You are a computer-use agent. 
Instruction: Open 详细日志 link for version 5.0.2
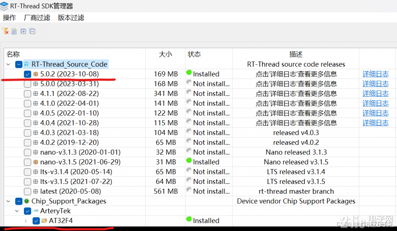click(376, 74)
